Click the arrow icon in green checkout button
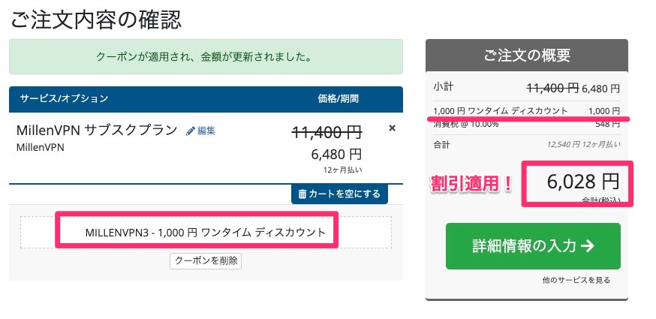The height and width of the screenshot is (319, 656). [588, 245]
